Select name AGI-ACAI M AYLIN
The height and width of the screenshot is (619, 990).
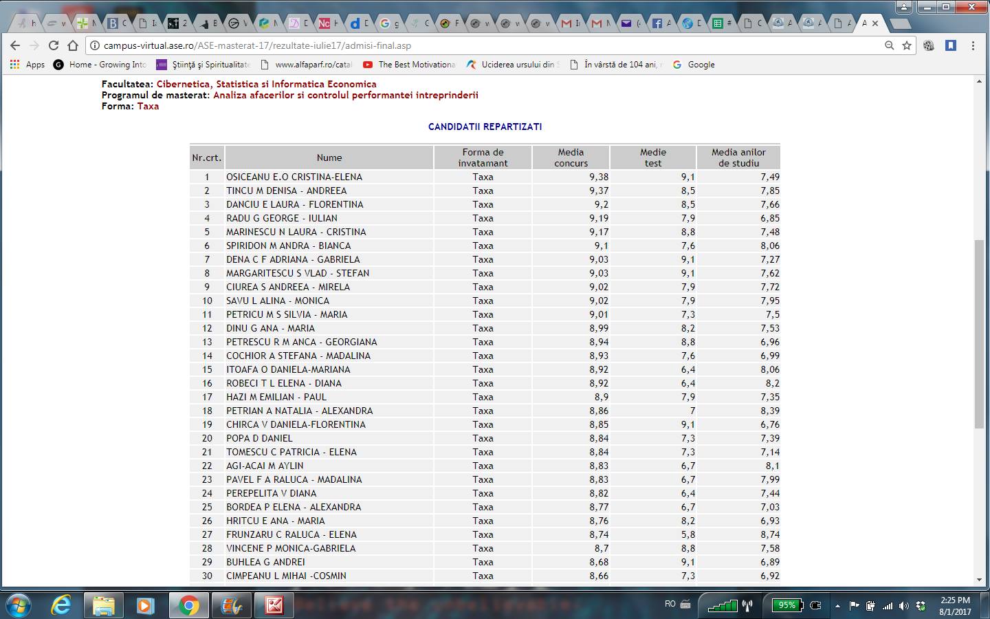point(265,466)
